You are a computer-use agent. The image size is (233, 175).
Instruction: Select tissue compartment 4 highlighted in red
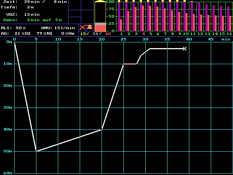[x=143, y=17]
